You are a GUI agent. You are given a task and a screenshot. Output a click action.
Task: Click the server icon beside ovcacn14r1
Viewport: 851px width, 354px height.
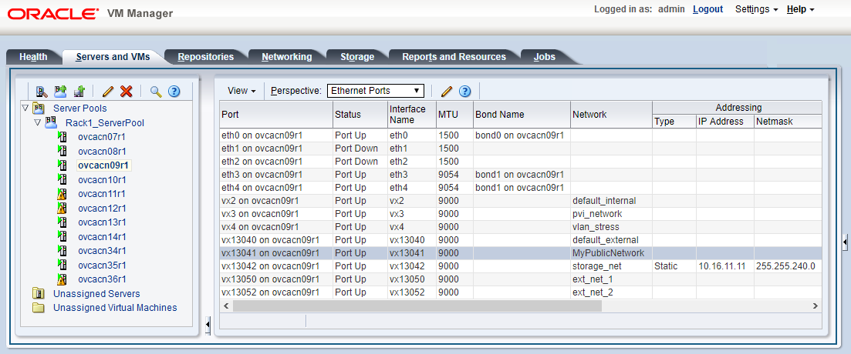[x=62, y=236]
